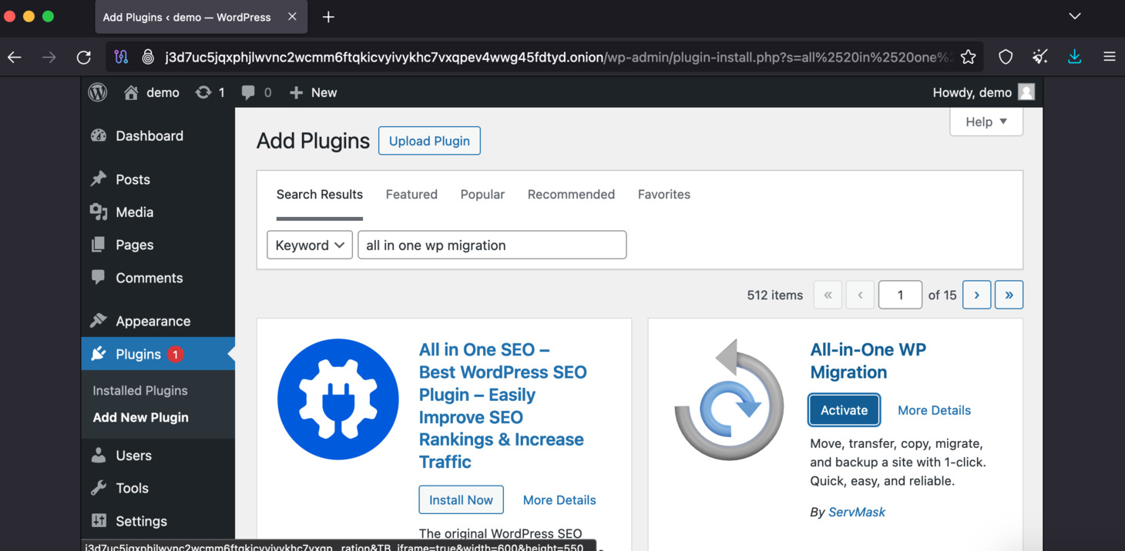Open Tor circuit icon in address bar
The height and width of the screenshot is (551, 1125).
tap(121, 57)
